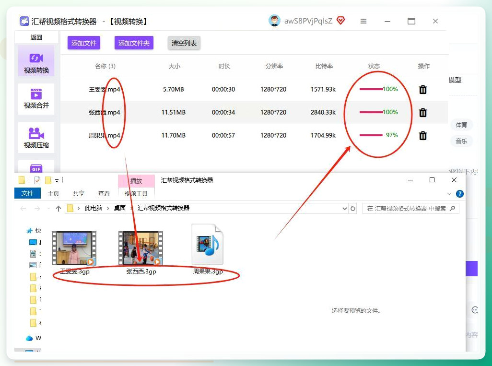Switch to the 主页 ribbon tab
Screen dimensions: 492x366
point(53,193)
